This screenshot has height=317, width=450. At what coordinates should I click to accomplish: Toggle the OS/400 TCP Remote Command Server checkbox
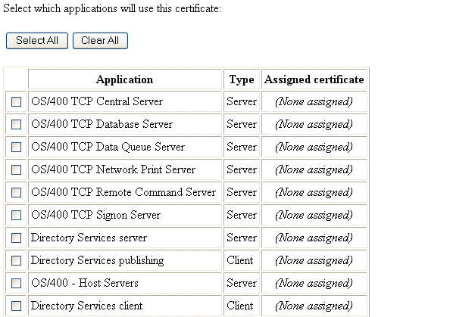pyautogui.click(x=16, y=192)
